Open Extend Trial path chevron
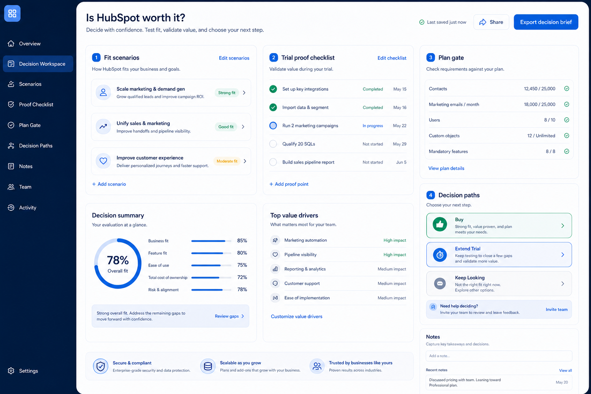 tap(563, 255)
